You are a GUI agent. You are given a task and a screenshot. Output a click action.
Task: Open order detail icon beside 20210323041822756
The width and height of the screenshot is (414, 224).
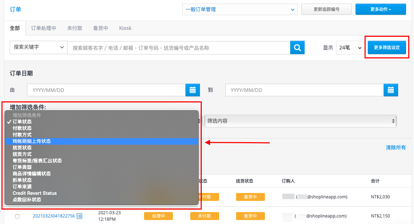pos(79,216)
